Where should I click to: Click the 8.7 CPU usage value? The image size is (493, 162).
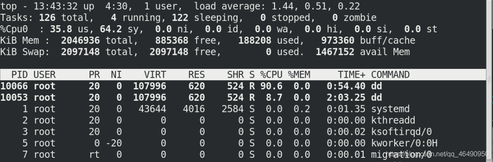[x=274, y=97]
